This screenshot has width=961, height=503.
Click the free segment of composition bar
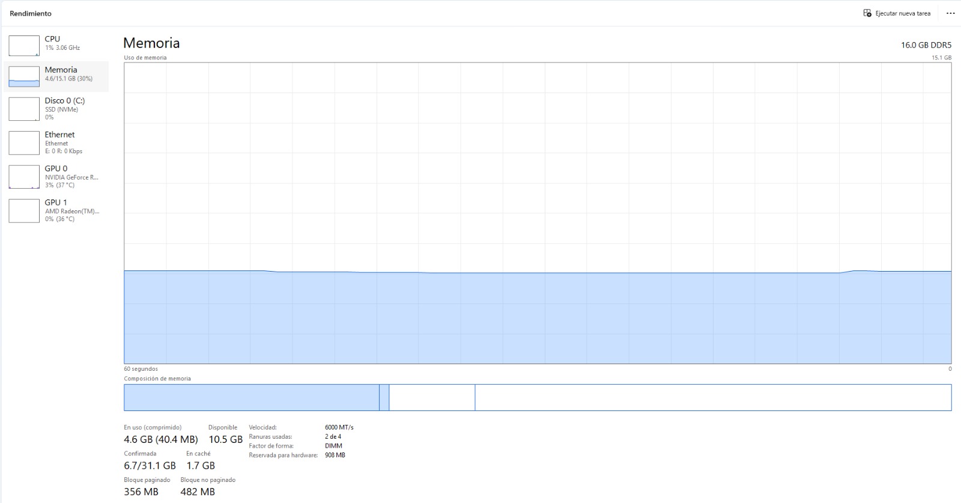click(713, 398)
